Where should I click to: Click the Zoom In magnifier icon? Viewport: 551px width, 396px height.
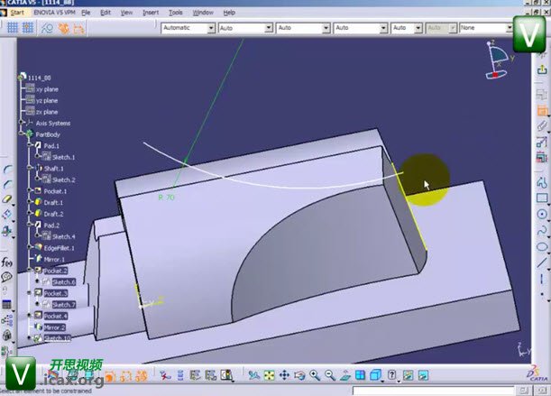click(x=315, y=375)
